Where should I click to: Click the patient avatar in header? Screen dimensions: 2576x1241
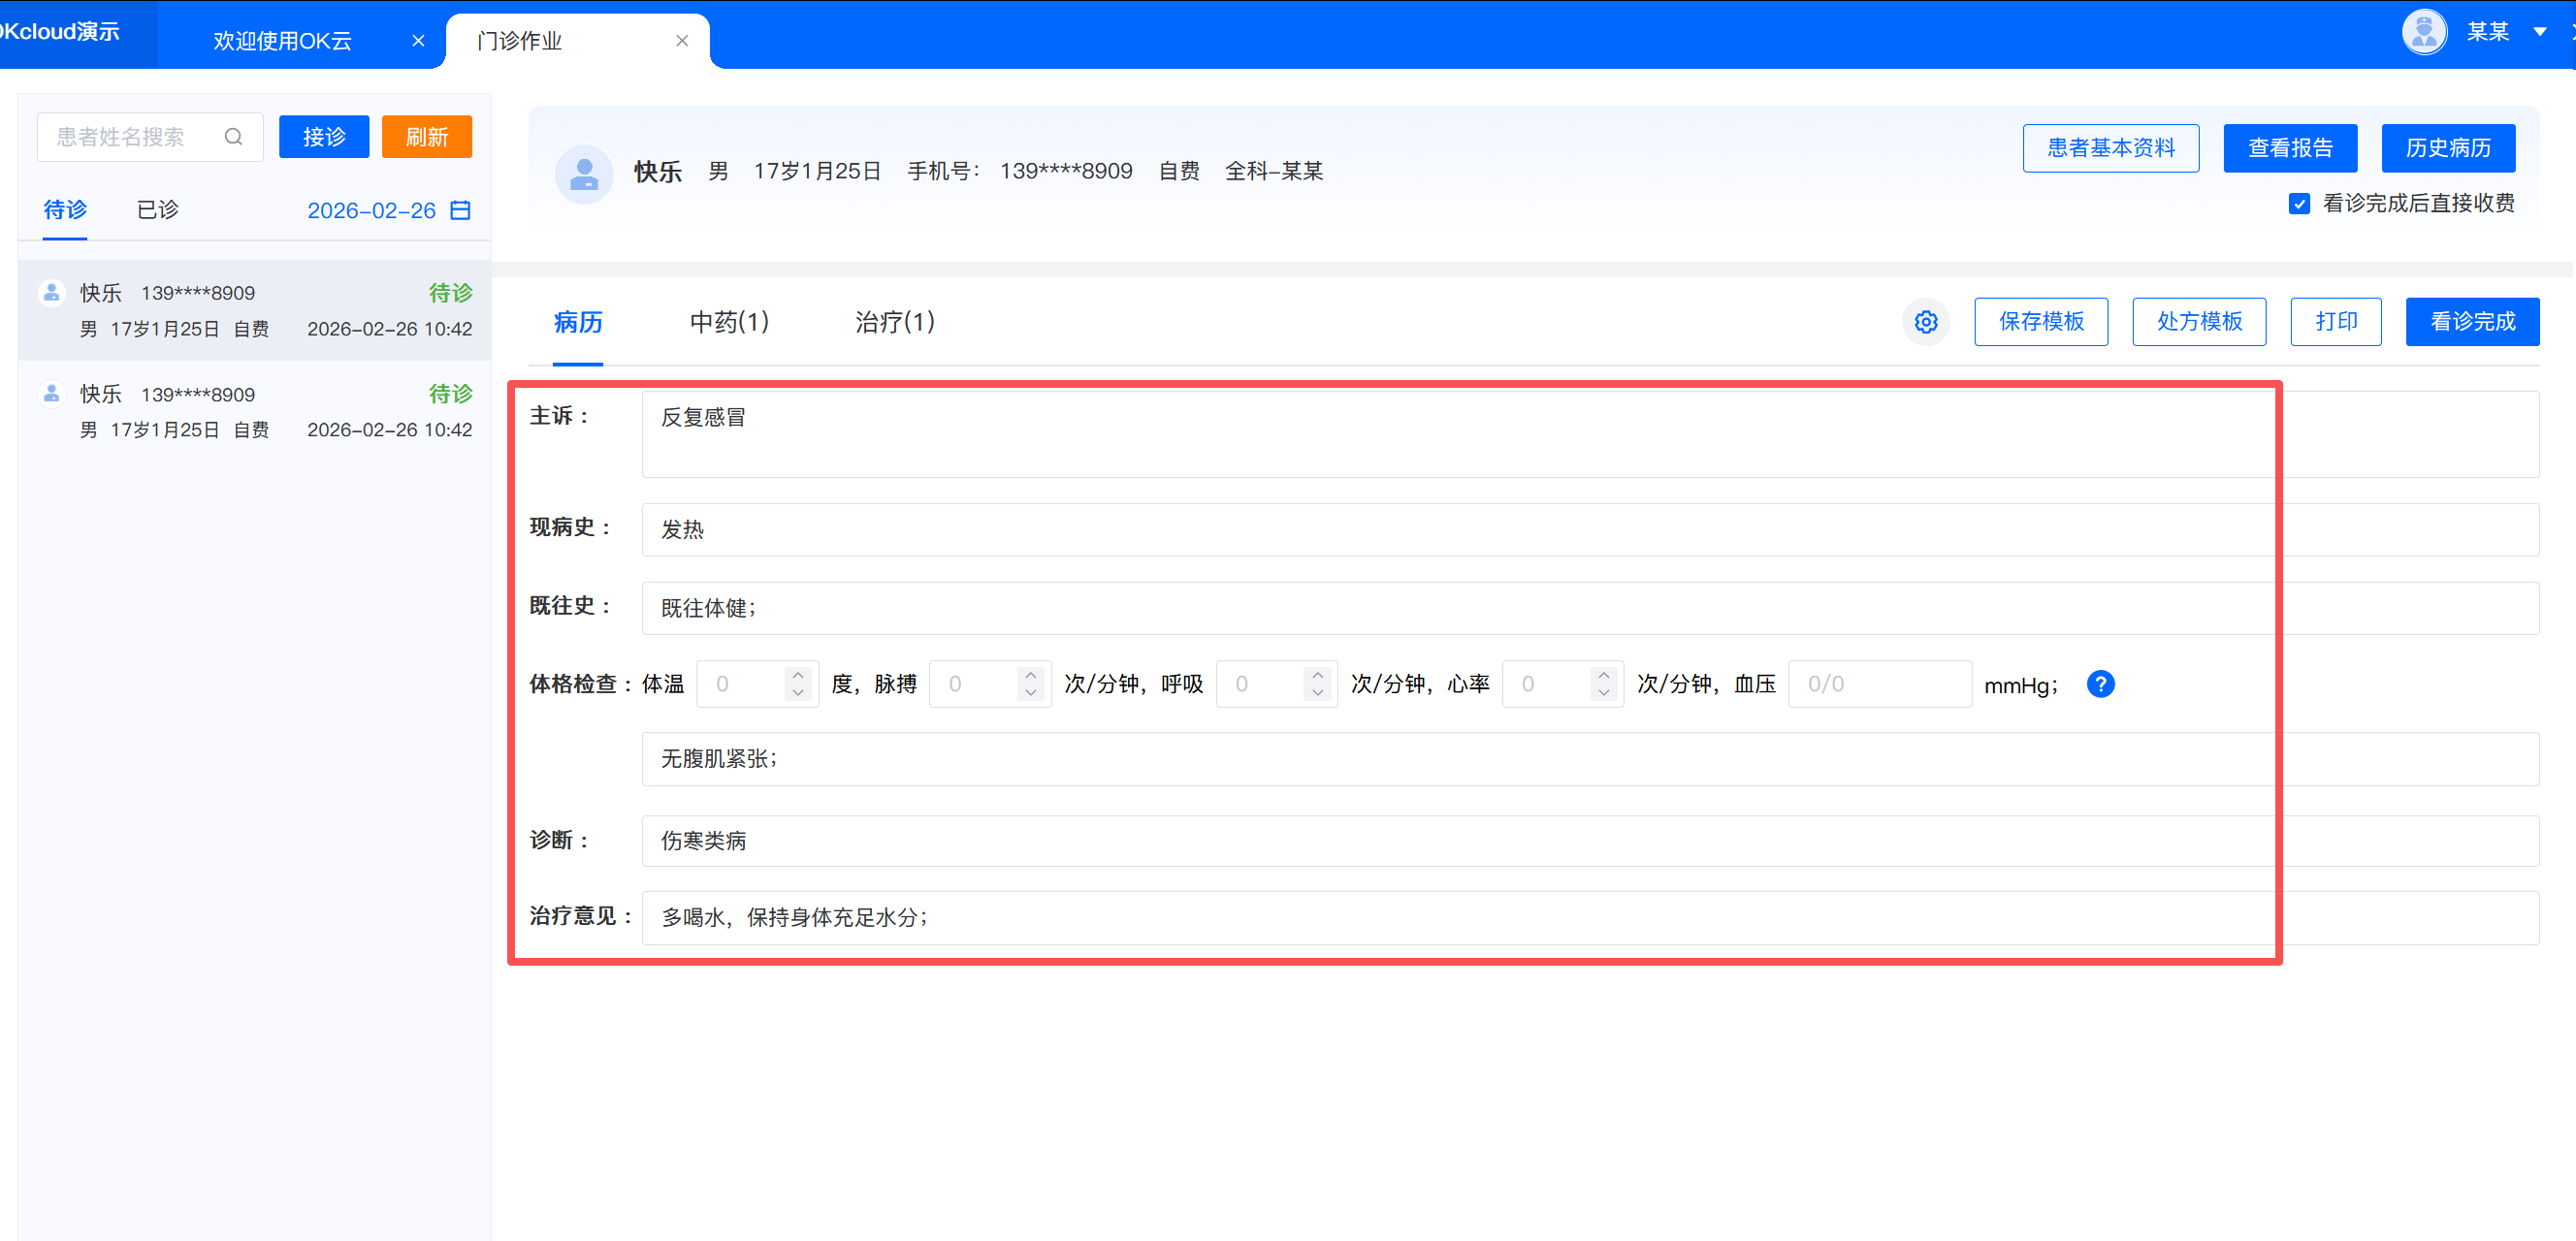583,174
